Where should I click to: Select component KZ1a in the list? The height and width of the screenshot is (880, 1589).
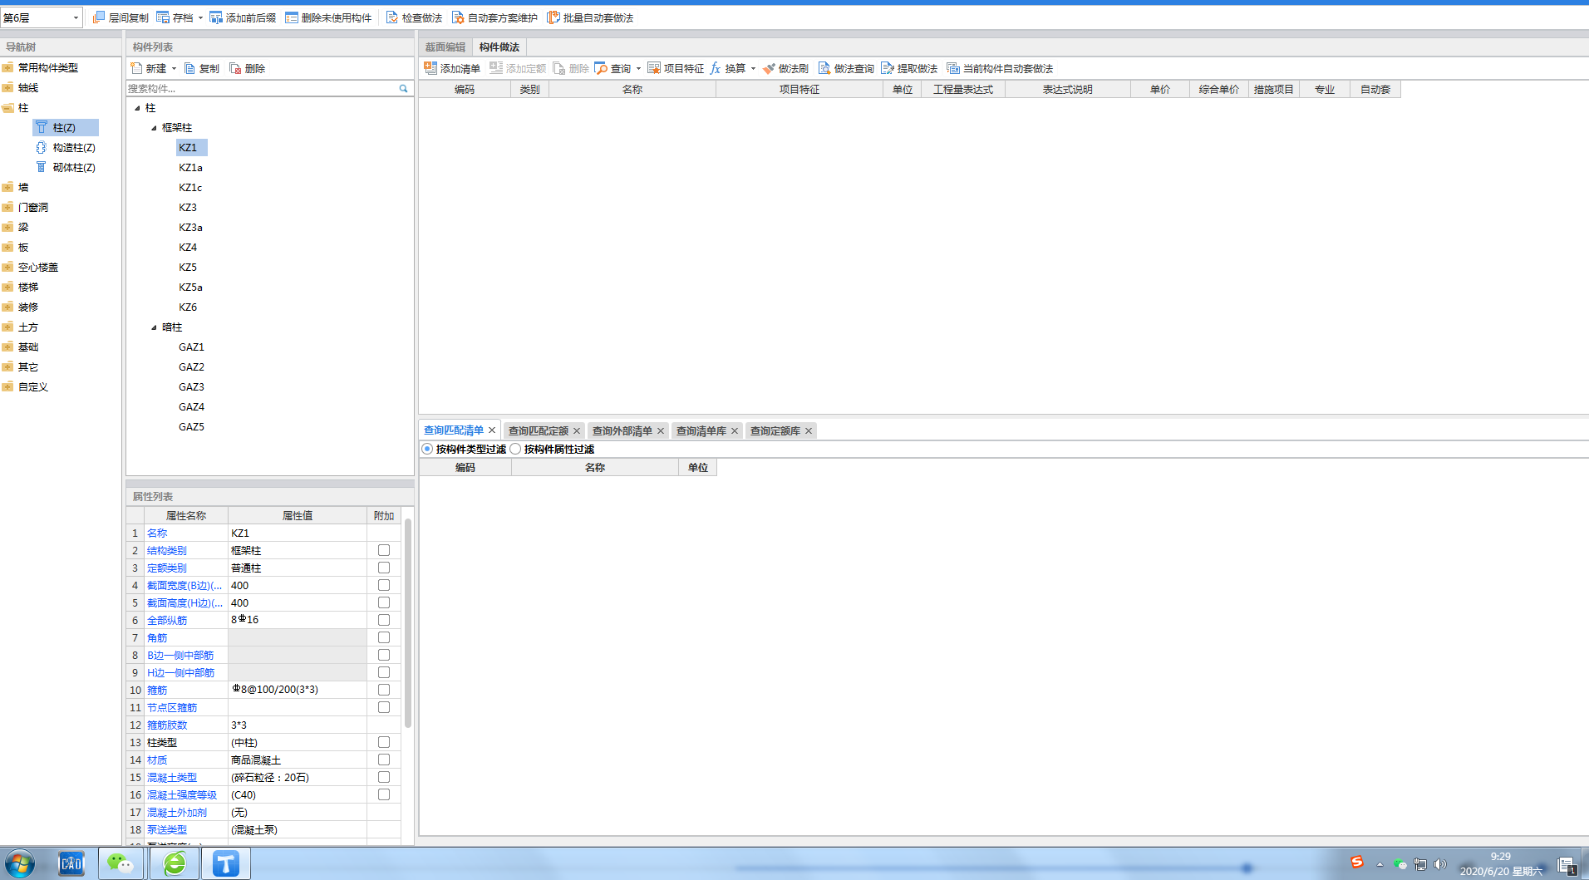click(x=190, y=167)
